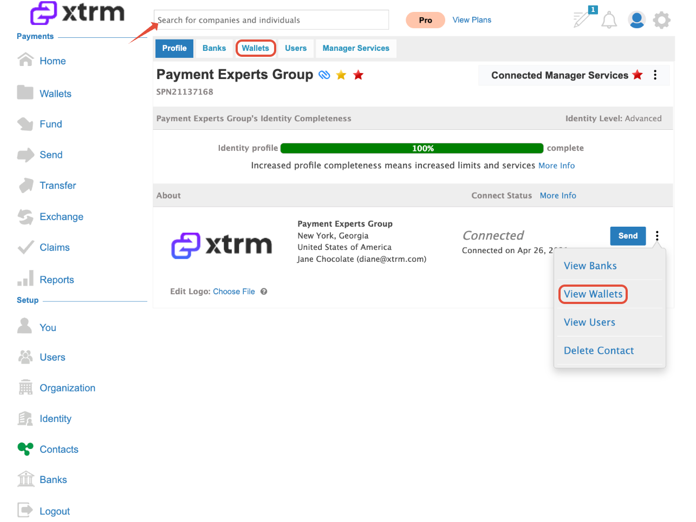Toggle the yellow favorite star
696x522 pixels.
341,75
